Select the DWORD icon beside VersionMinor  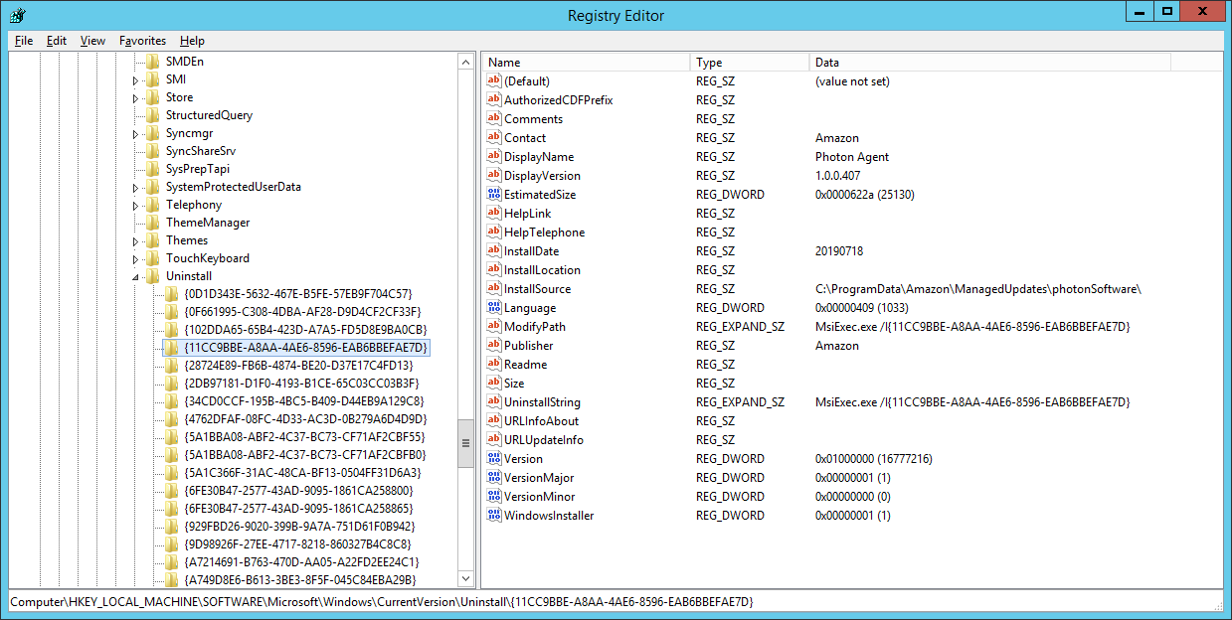[494, 496]
